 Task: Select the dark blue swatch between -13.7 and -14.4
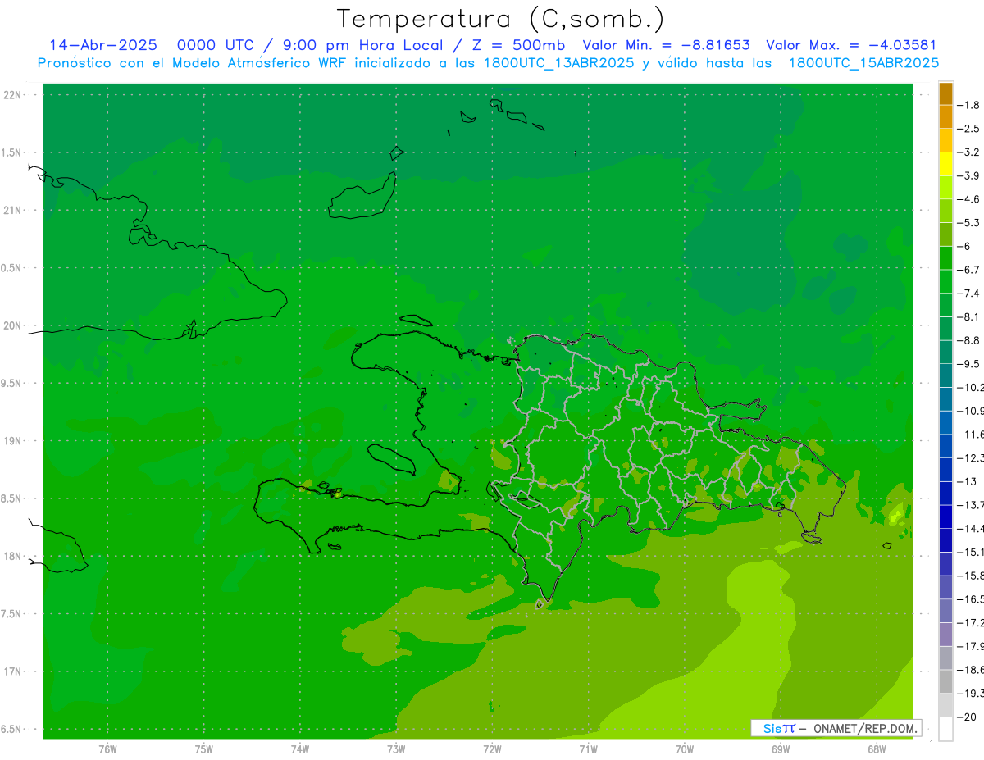pos(945,517)
